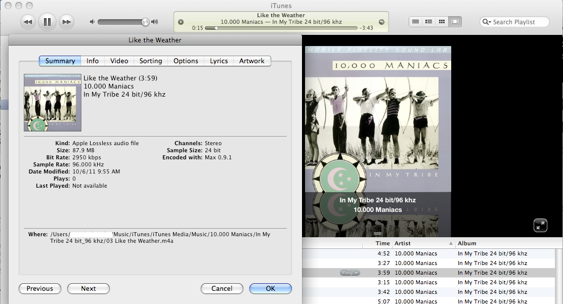Click the '96.000 kHz' sample rate value
Image resolution: width=563 pixels, height=304 pixels.
click(88, 164)
